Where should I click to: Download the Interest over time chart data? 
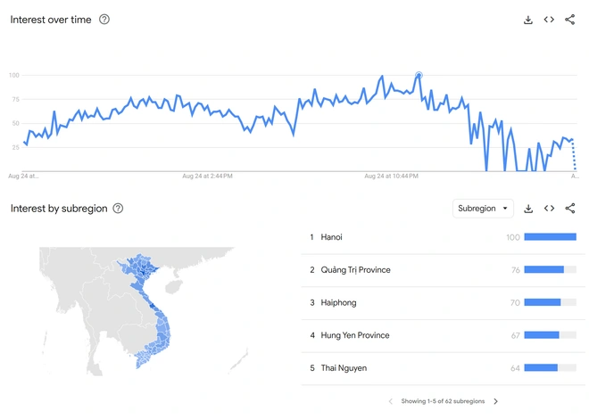click(528, 20)
